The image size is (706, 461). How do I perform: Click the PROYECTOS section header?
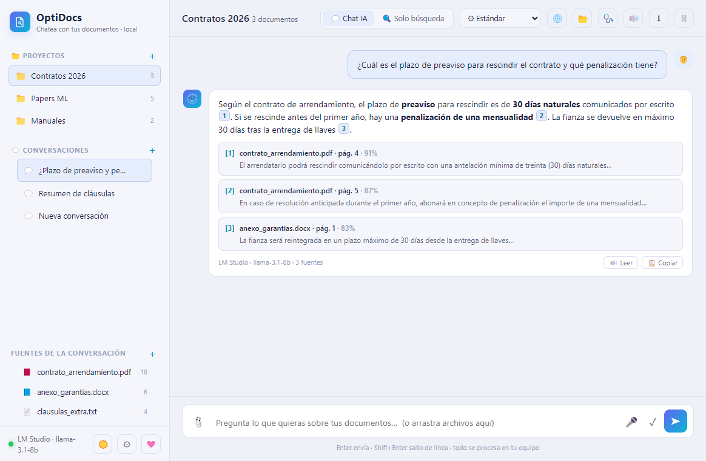[x=44, y=56]
